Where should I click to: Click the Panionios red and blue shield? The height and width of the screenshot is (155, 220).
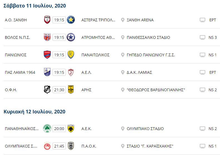pyautogui.click(x=47, y=55)
